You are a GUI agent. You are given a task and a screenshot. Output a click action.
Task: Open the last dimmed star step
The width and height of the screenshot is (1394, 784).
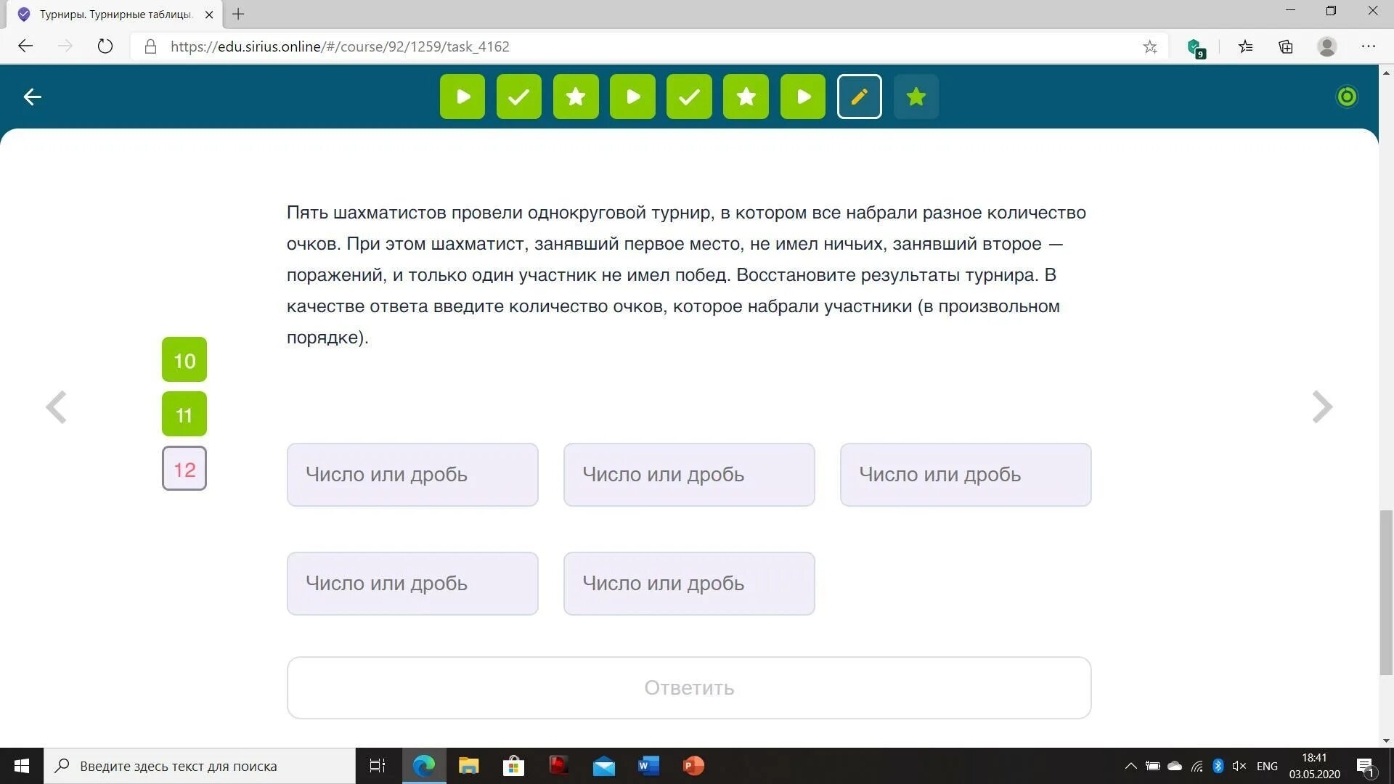pos(916,97)
